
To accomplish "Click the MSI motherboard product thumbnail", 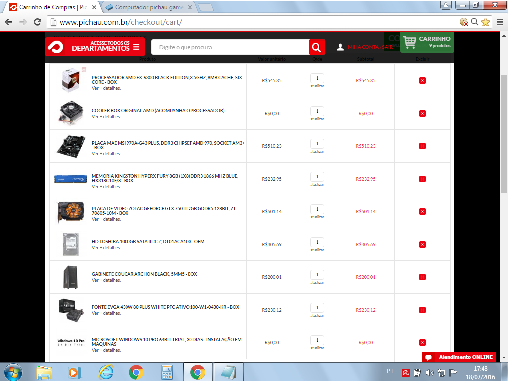I will click(70, 146).
